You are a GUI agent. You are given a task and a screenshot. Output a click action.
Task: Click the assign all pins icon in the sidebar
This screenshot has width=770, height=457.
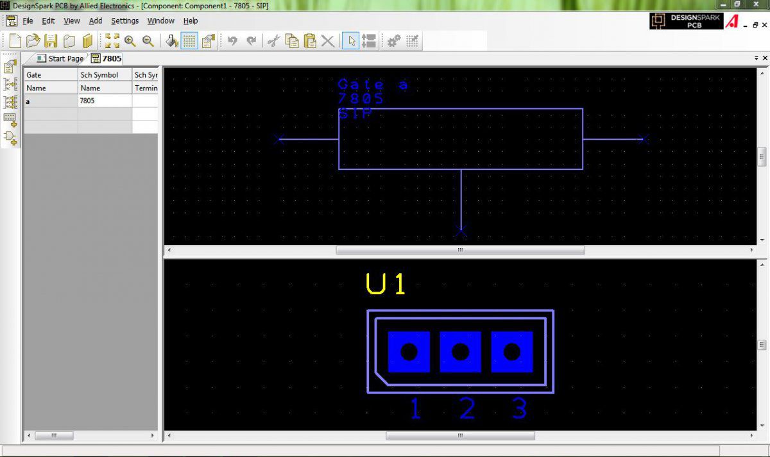10,102
